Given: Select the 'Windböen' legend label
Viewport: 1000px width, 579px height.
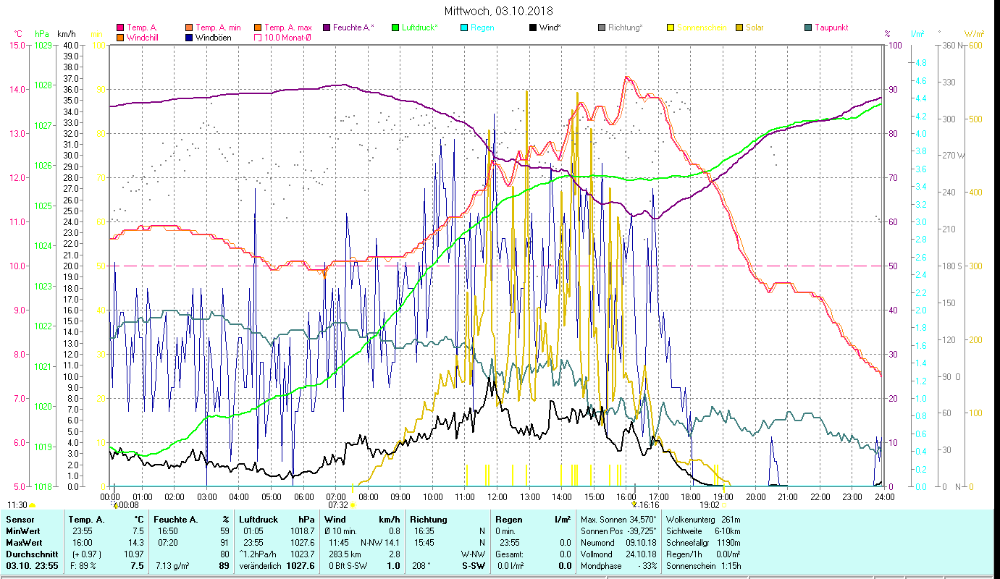Looking at the screenshot, I should (214, 38).
